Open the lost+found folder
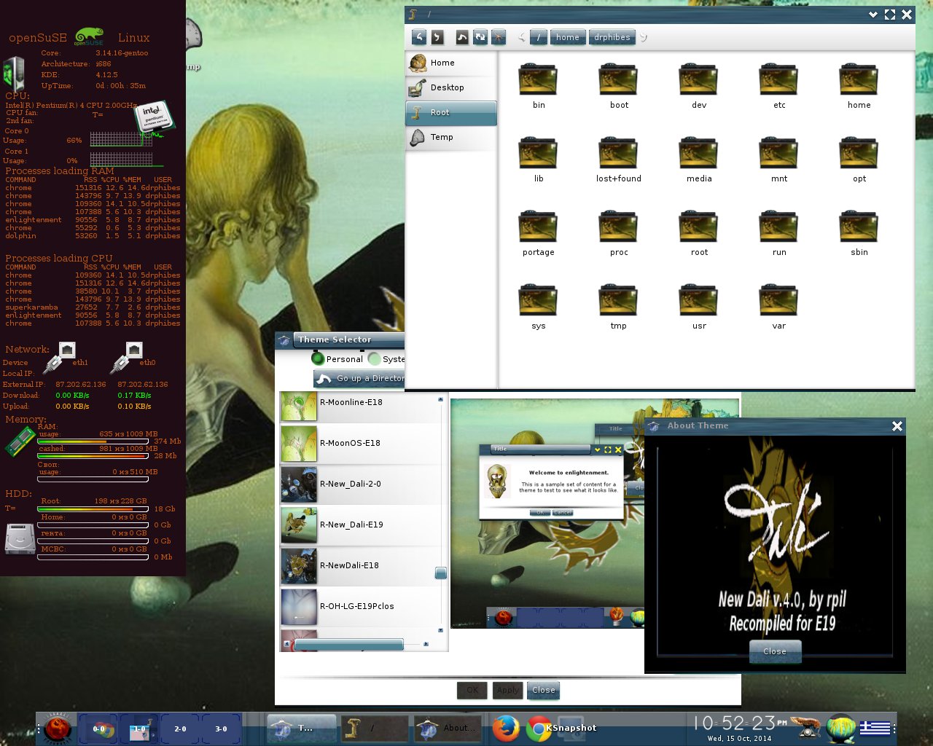Viewport: 933px width, 746px height. point(619,160)
